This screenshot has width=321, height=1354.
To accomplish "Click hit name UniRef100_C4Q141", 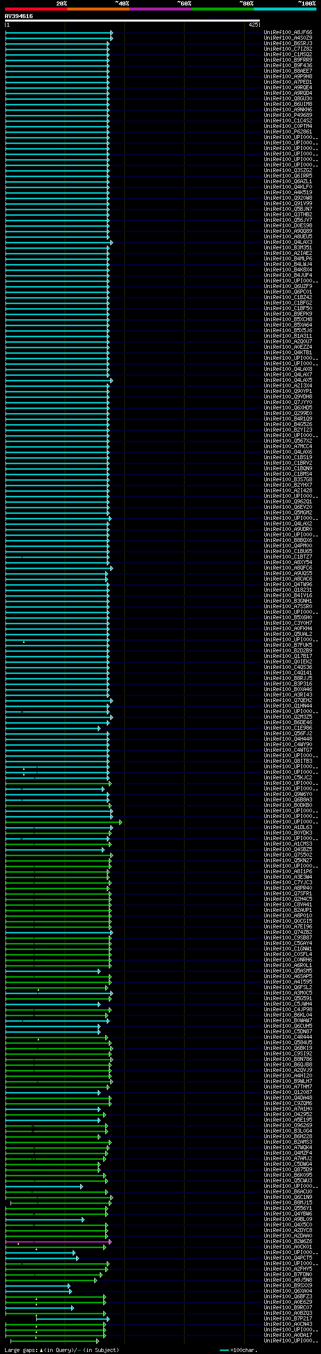I will click(x=288, y=673).
